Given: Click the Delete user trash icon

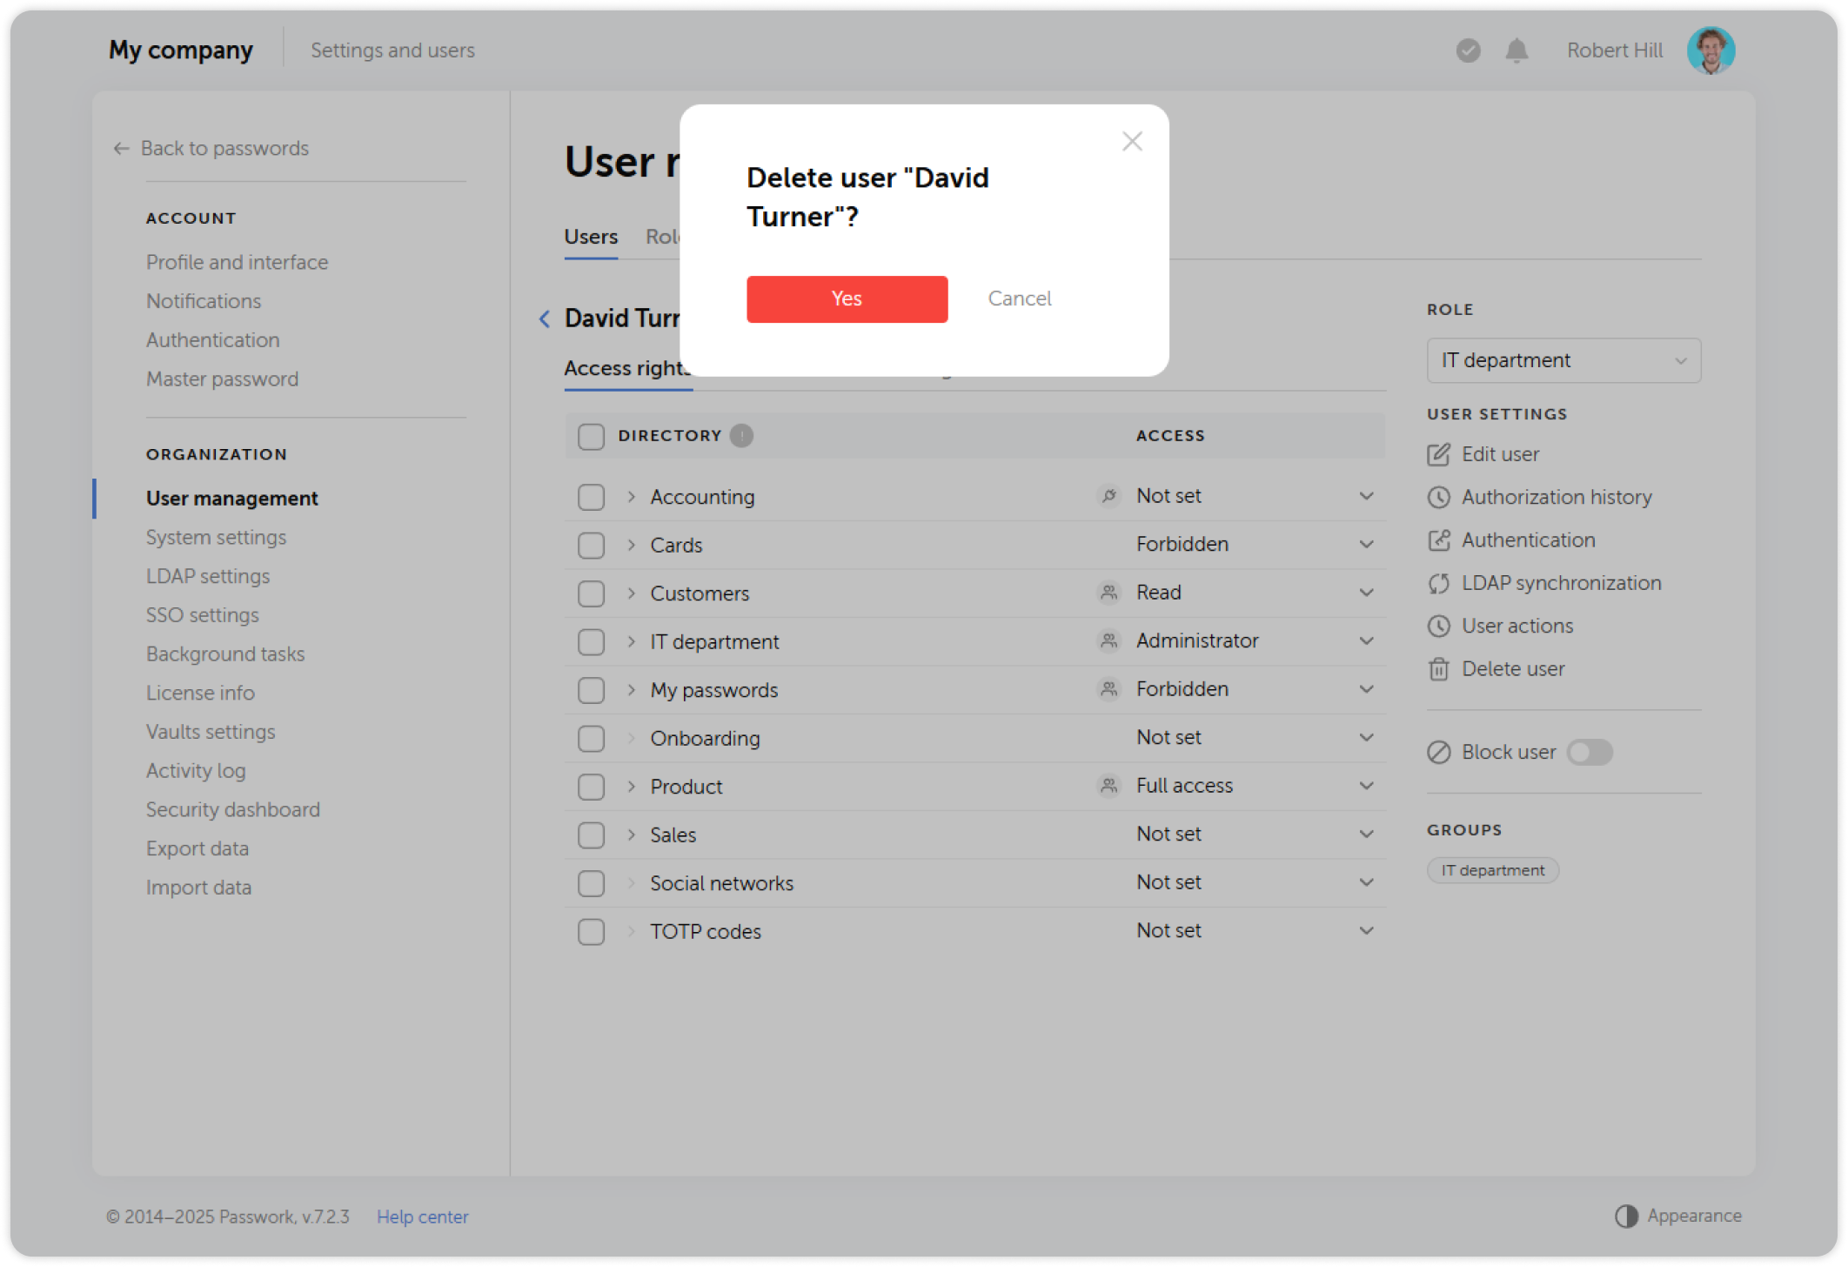Looking at the screenshot, I should (1439, 668).
